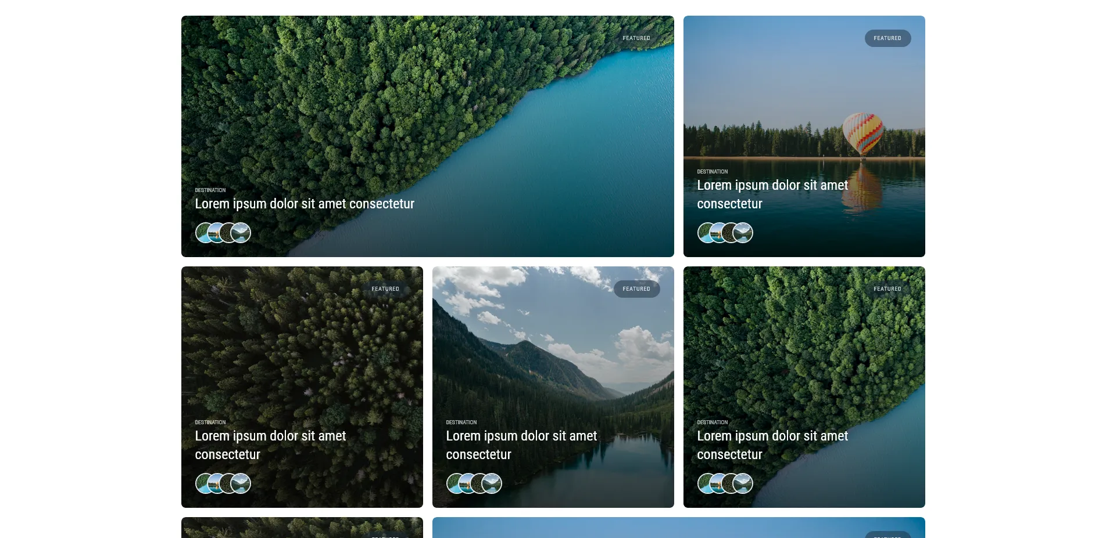Click the DESTINATION label on the mountain valley card
Image resolution: width=1106 pixels, height=538 pixels.
pos(461,423)
